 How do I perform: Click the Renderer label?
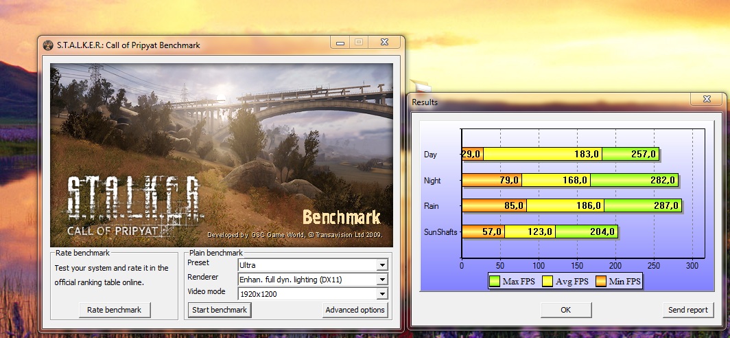(x=202, y=277)
